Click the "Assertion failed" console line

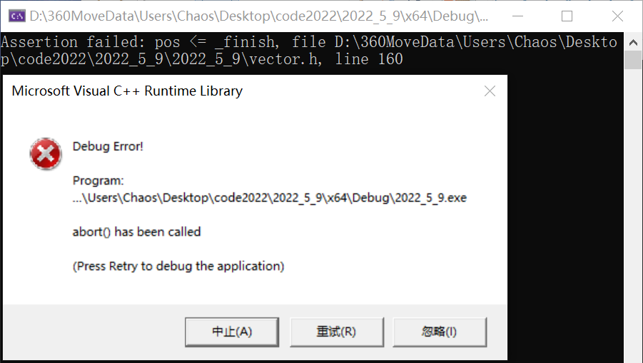click(309, 42)
